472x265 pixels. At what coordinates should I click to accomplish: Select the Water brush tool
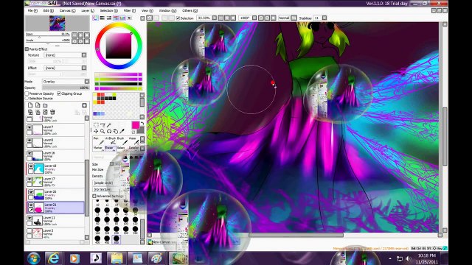tap(133, 141)
